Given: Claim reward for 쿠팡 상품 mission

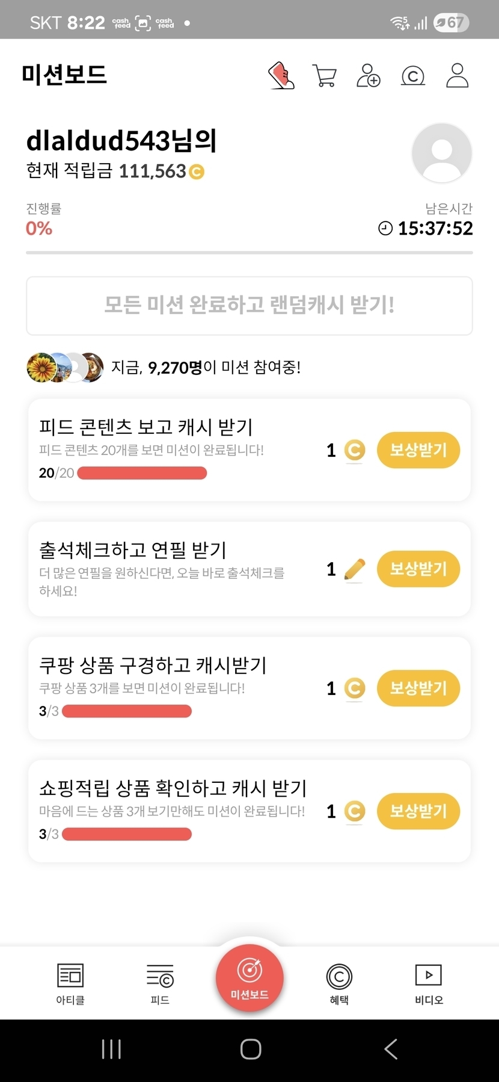Looking at the screenshot, I should click(x=418, y=688).
